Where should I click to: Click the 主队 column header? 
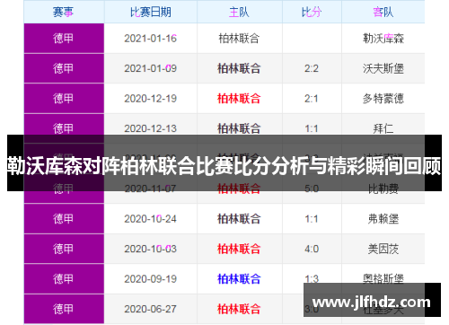pyautogui.click(x=239, y=13)
